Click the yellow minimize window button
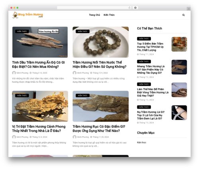Image resolution: width=199 pixels, height=169 pixels. (x=14, y=8)
